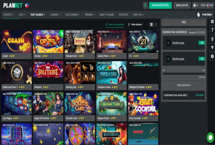This screenshot has height=145, width=215.
Task: Open the Indian Poker game thumbnail
Action: (112, 41)
